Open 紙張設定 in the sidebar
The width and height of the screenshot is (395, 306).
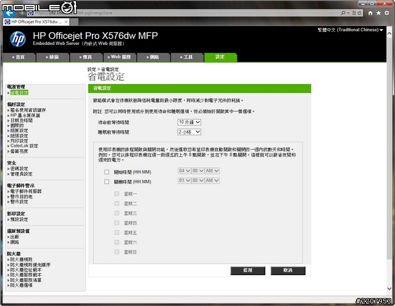pos(19,136)
